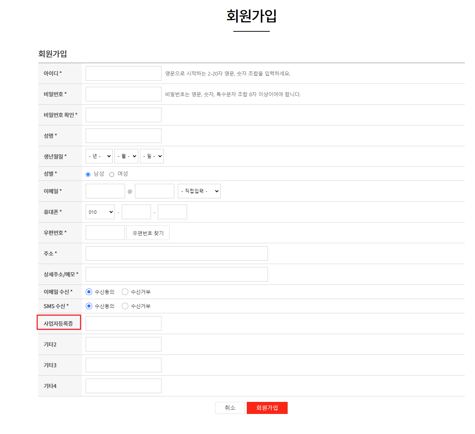Click the 상세주소/메모 input field
The width and height of the screenshot is (475, 434).
(x=176, y=274)
